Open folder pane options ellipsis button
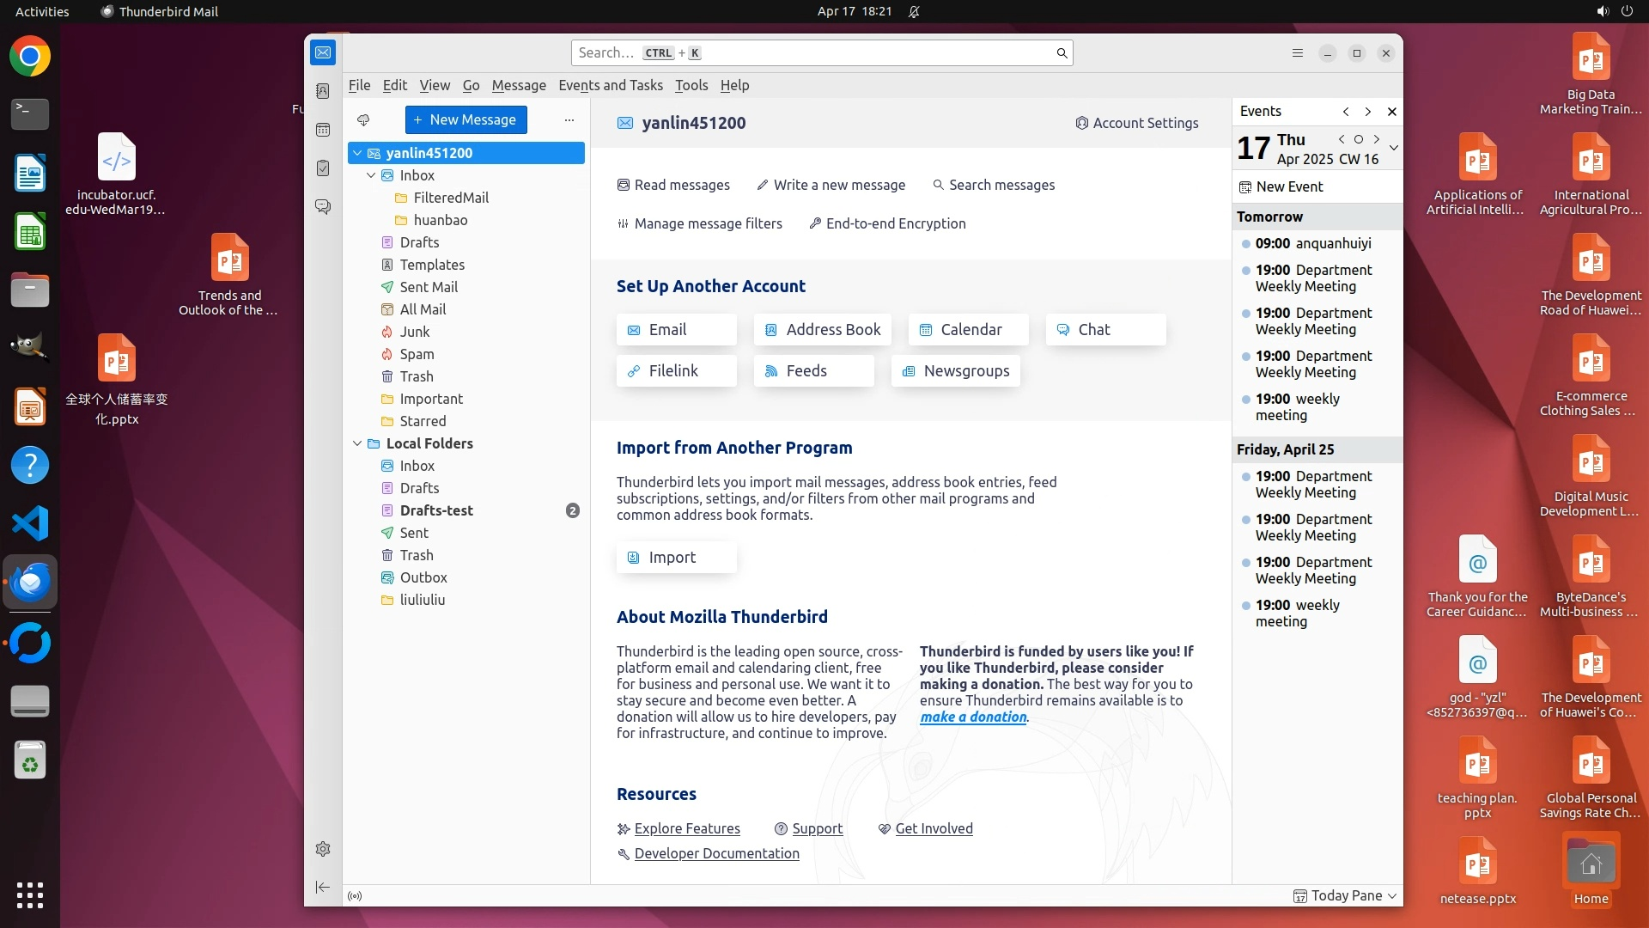Image resolution: width=1649 pixels, height=928 pixels. click(x=569, y=120)
